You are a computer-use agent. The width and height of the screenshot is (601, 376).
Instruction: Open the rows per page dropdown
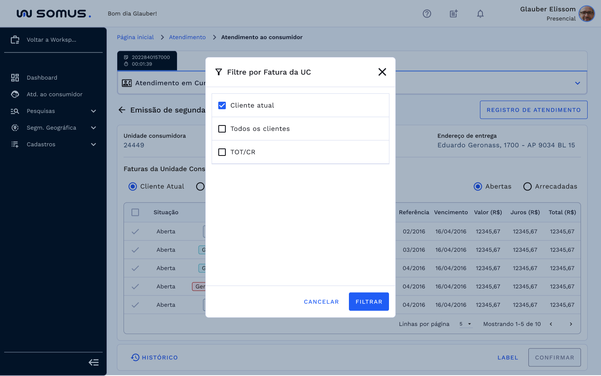465,324
